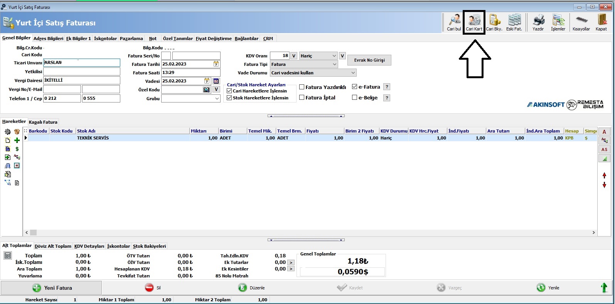Click the V button next to KDV Oranı

[x=294, y=56]
